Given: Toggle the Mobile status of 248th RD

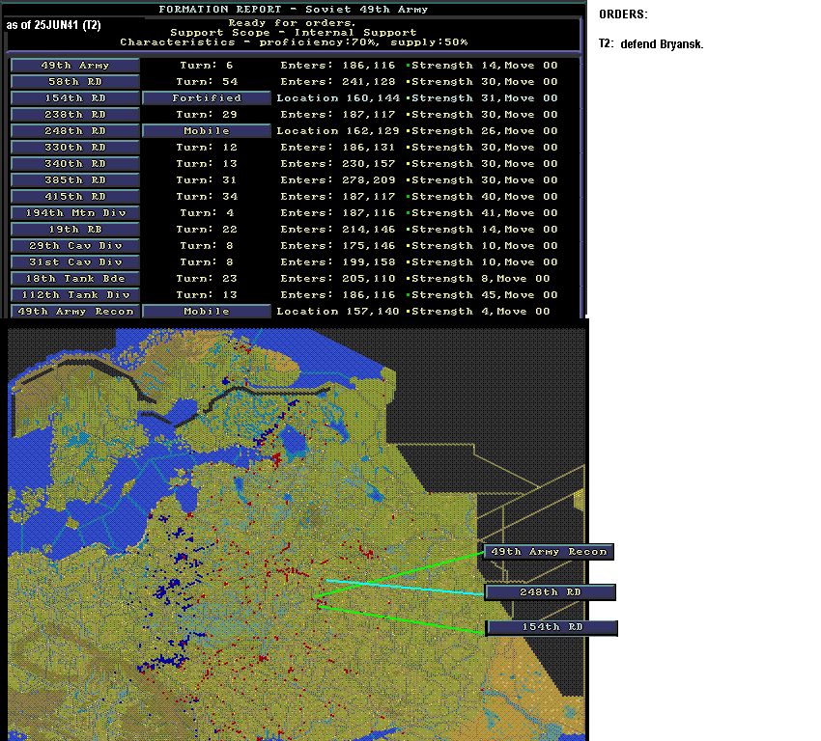Looking at the screenshot, I should (x=207, y=130).
